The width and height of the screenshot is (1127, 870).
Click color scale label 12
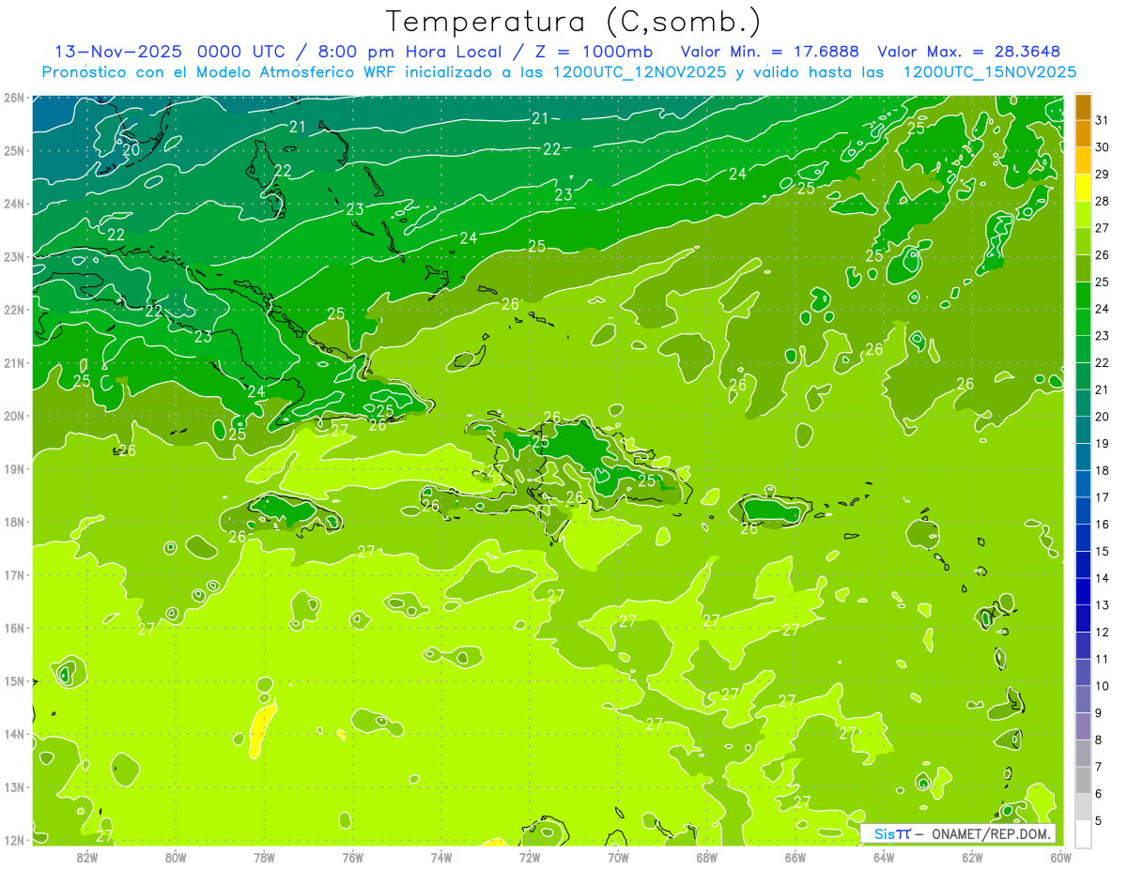coord(1102,632)
